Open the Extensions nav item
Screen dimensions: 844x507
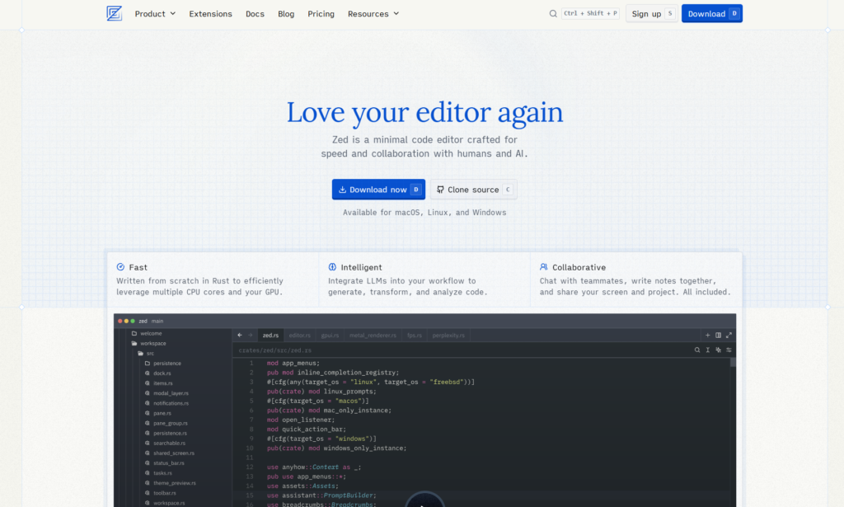click(x=210, y=13)
